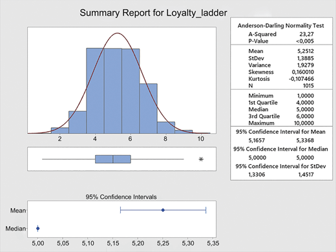Click the Variance value 1,9279
The height and width of the screenshot is (252, 336).
(306, 65)
